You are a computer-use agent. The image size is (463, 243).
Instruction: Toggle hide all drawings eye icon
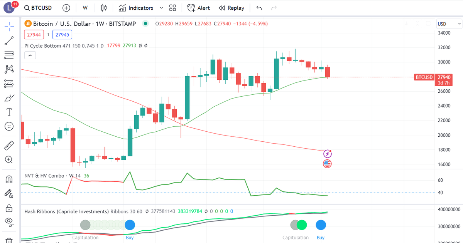tap(9, 221)
